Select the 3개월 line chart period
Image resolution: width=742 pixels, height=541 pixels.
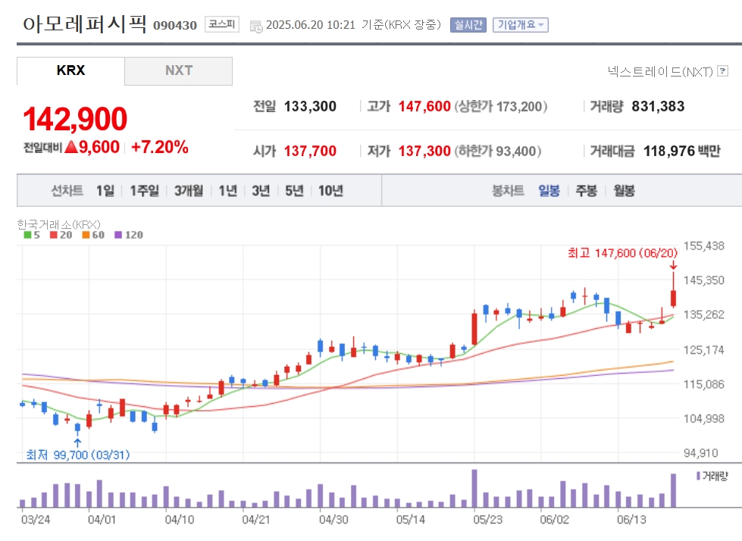[x=189, y=191]
